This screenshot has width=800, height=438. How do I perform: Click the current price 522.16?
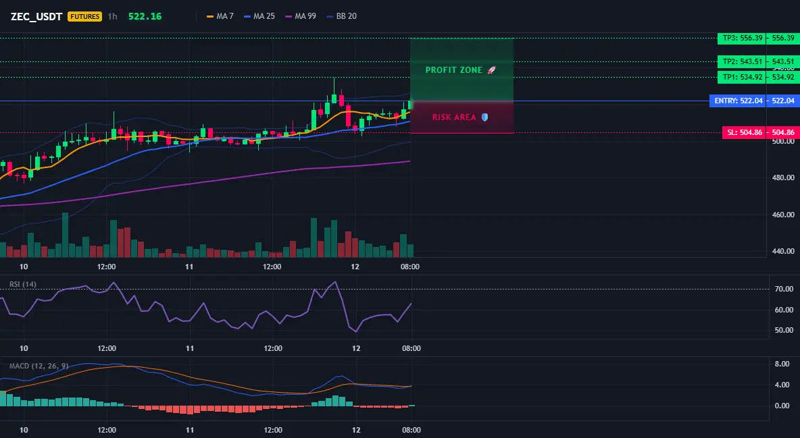145,16
